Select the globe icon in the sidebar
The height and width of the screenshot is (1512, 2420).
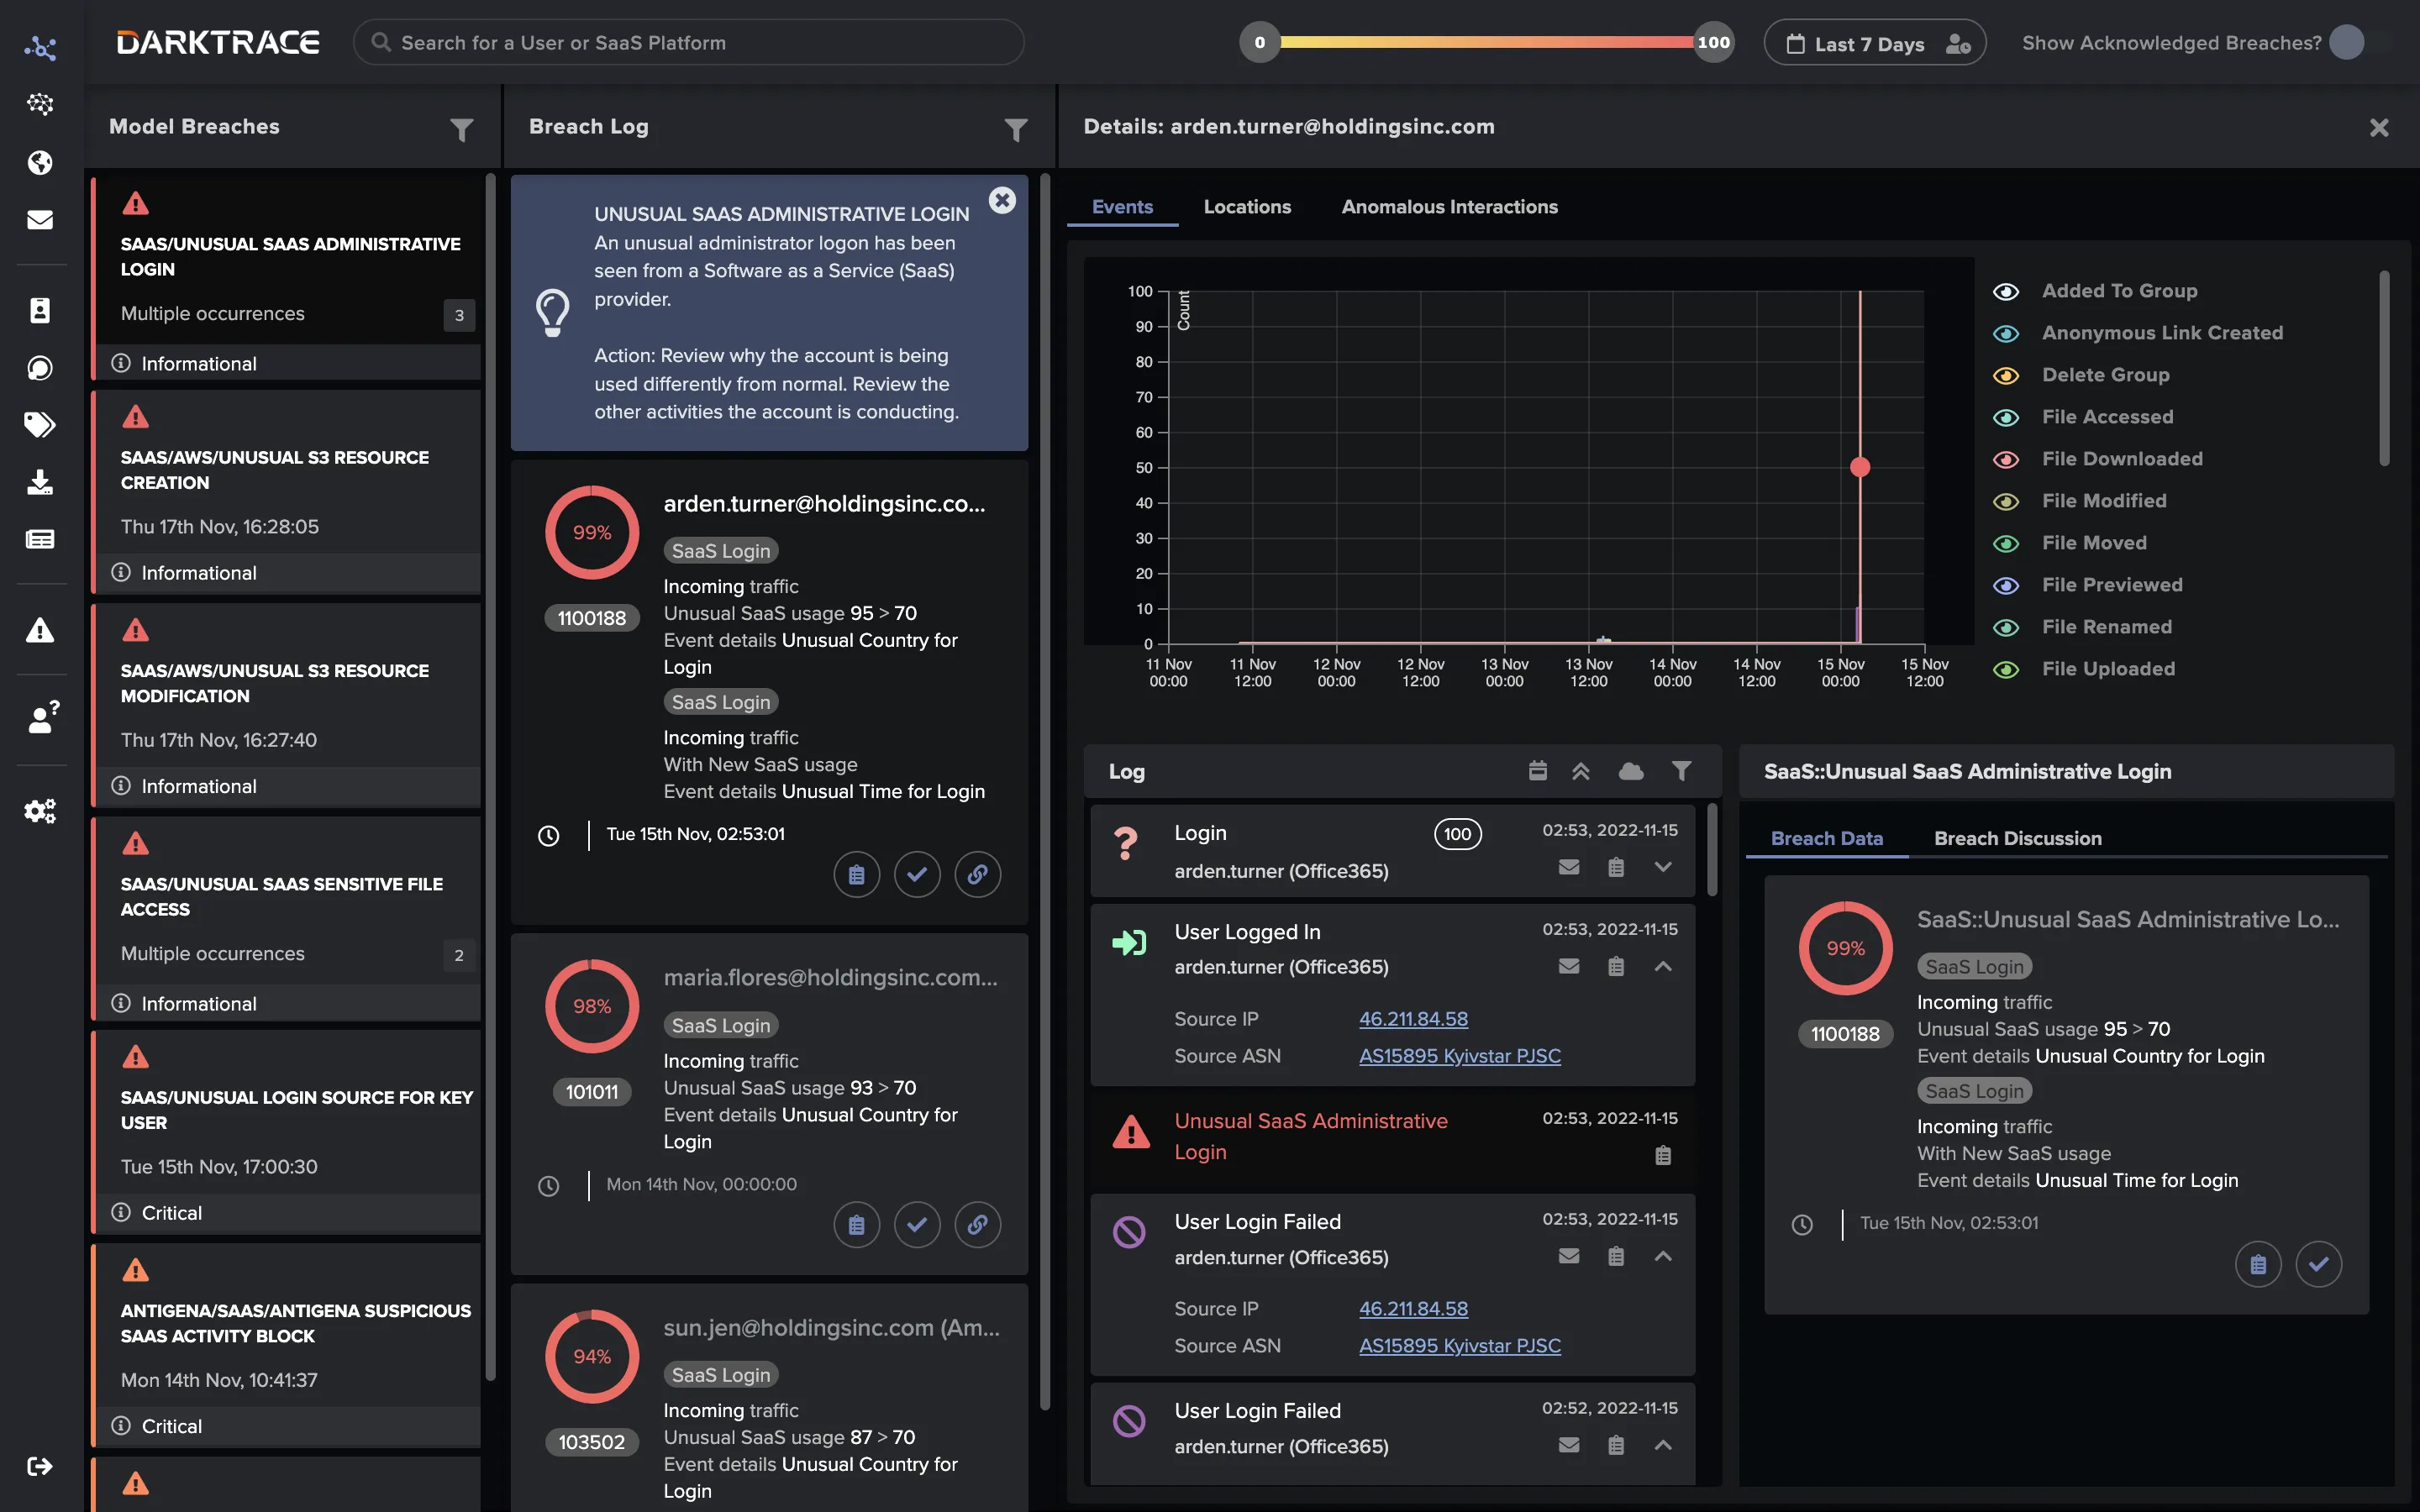tap(40, 163)
